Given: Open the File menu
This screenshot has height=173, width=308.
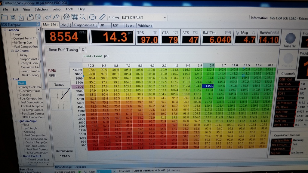Looking at the screenshot, I should tap(5, 9).
